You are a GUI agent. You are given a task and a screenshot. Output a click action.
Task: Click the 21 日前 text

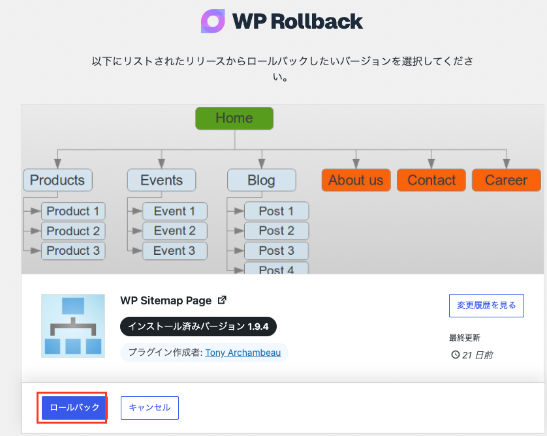[477, 355]
